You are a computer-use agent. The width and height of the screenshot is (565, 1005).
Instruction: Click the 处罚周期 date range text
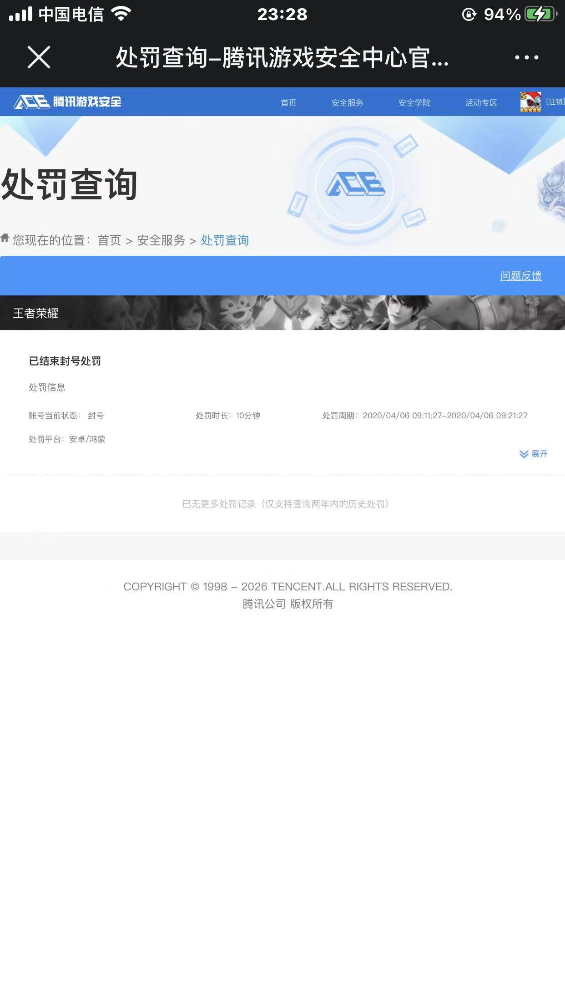pos(425,416)
